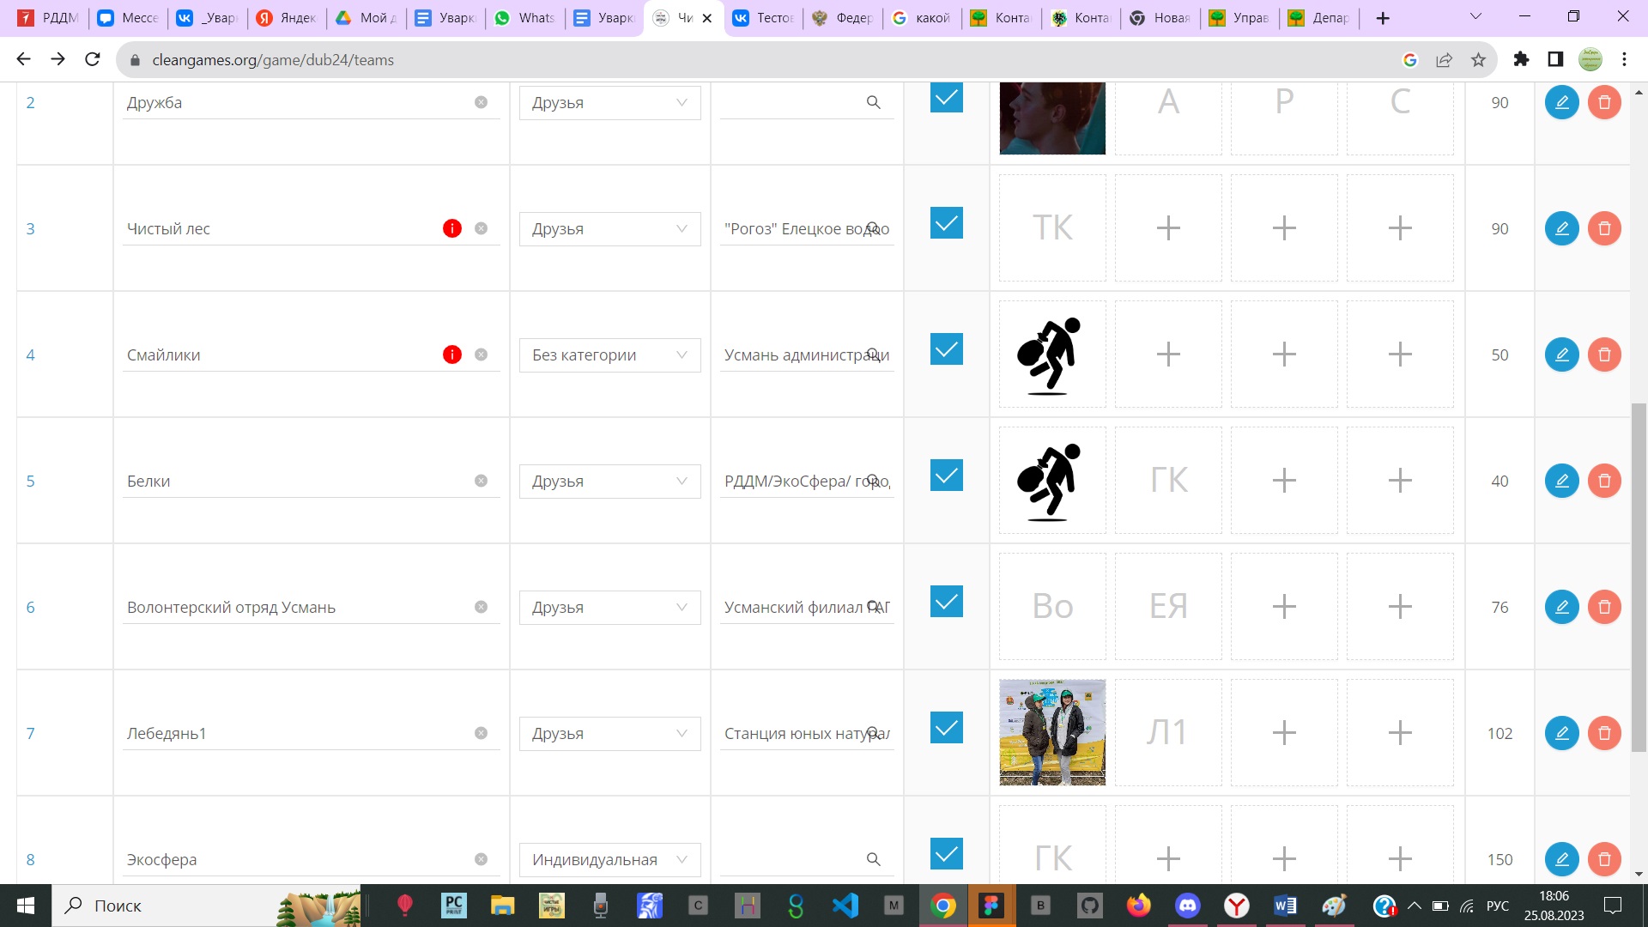Click team number 6 link
The height and width of the screenshot is (927, 1648).
(30, 608)
